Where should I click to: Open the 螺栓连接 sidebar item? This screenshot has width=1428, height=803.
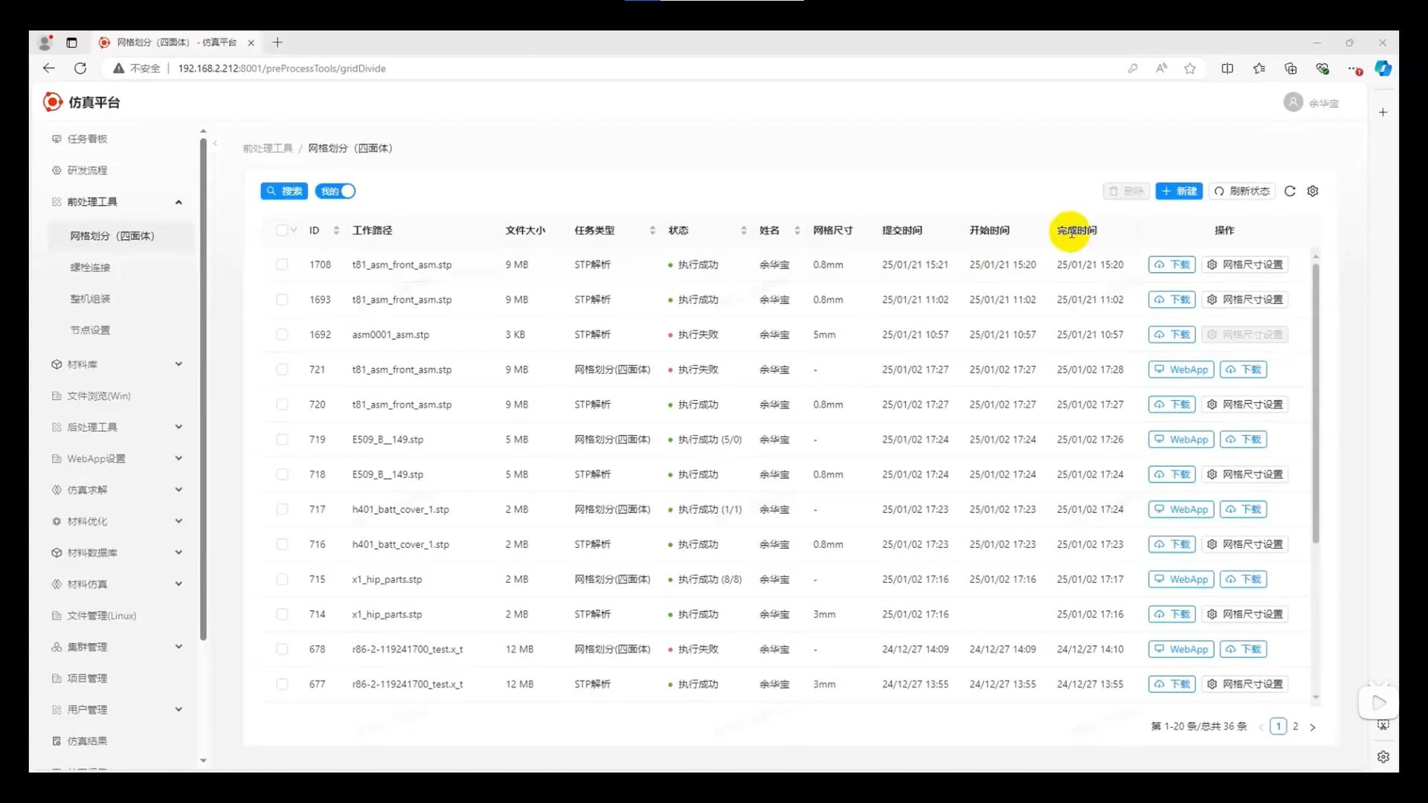pyautogui.click(x=90, y=268)
